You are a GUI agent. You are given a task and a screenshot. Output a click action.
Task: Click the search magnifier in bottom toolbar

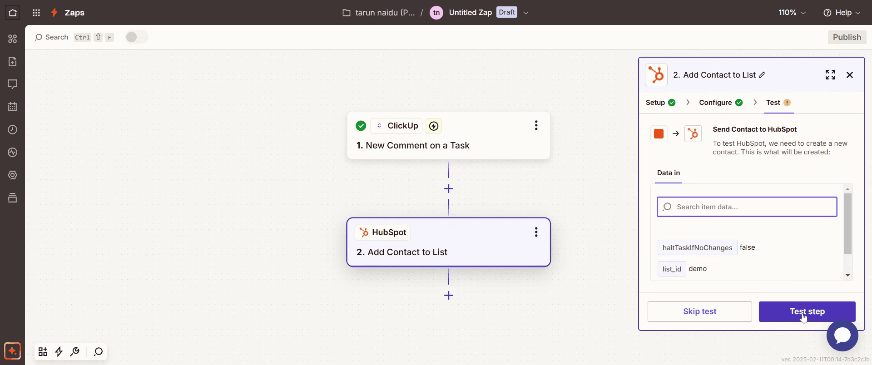[x=98, y=351]
